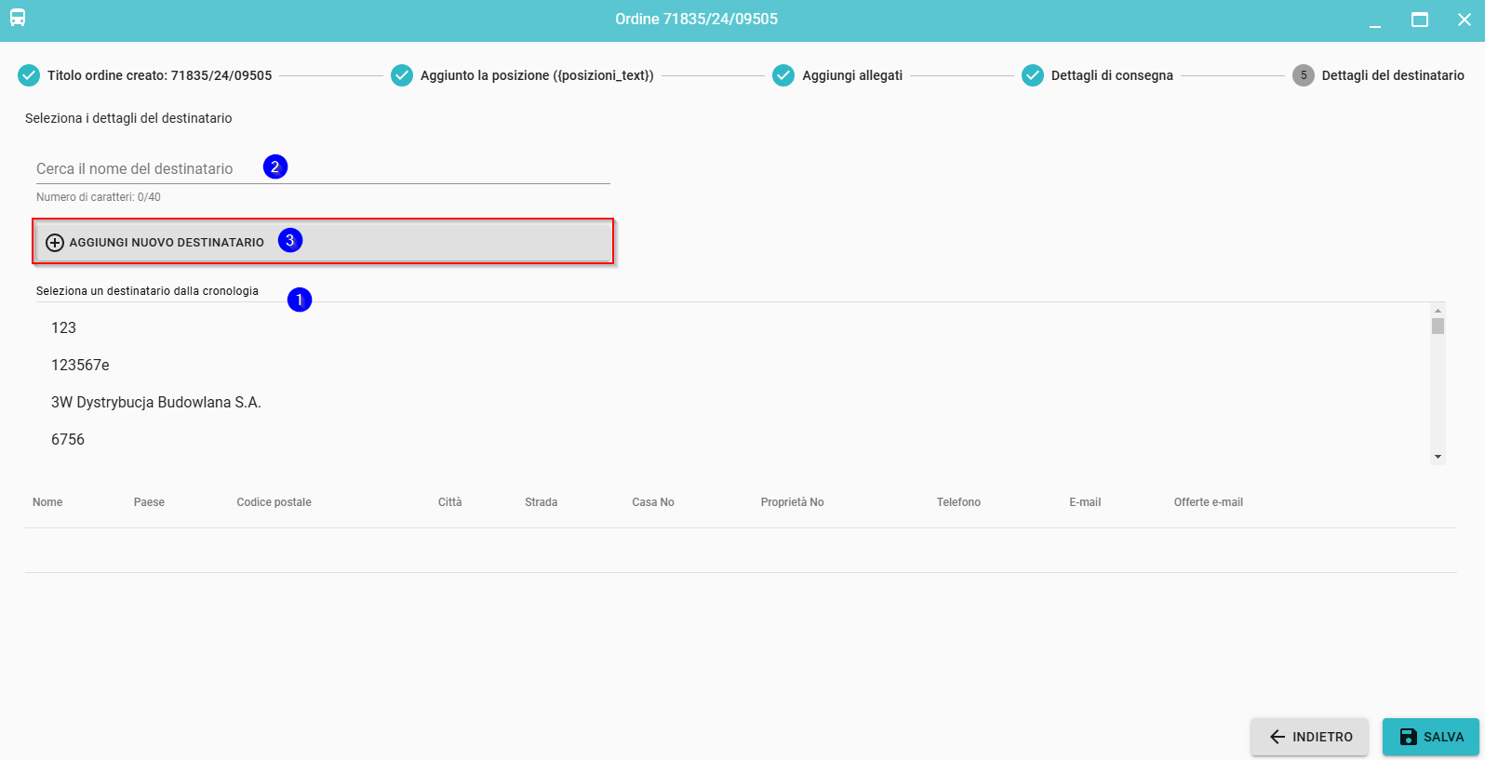The image size is (1485, 760).
Task: Select recipient '123' from history
Action: click(x=64, y=328)
